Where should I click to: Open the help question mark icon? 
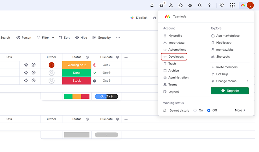[209, 5]
